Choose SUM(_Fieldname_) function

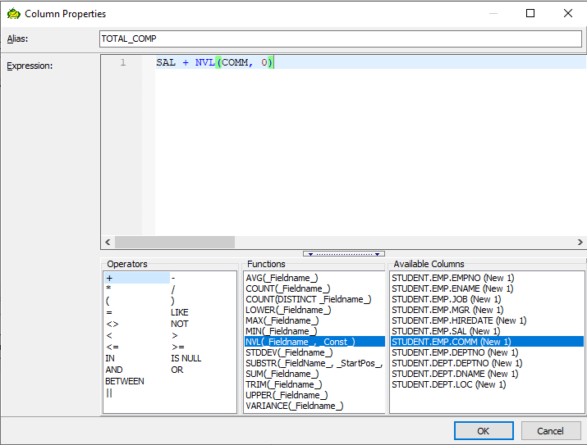click(282, 374)
